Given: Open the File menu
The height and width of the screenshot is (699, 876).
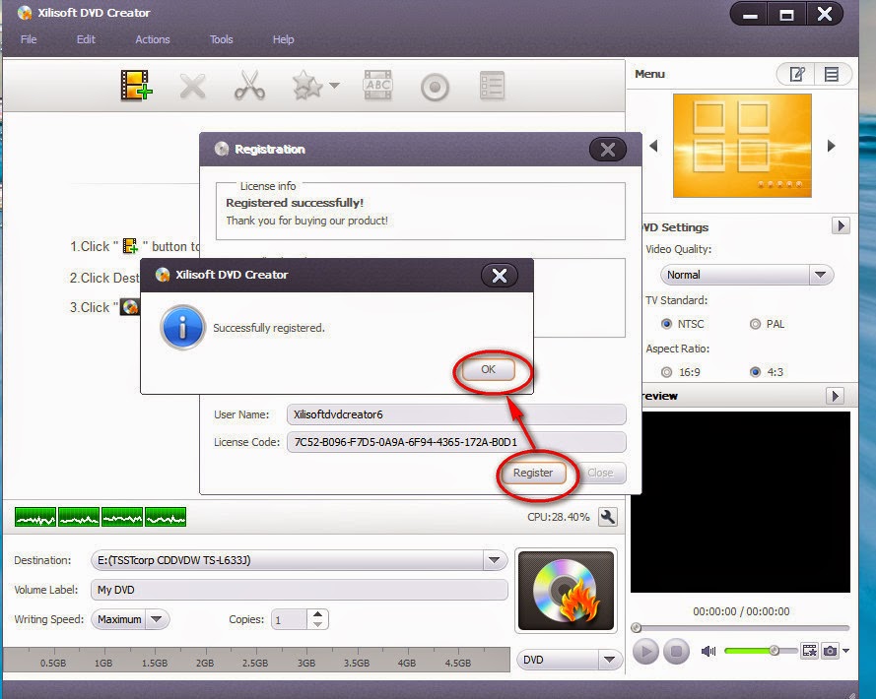Looking at the screenshot, I should 29,39.
